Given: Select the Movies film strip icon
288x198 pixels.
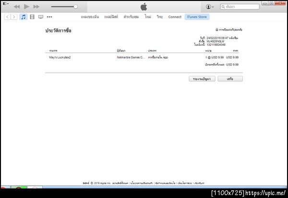Looking at the screenshot, I should point(32,17).
